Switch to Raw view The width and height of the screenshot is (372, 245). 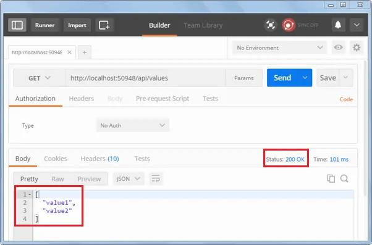tap(57, 179)
